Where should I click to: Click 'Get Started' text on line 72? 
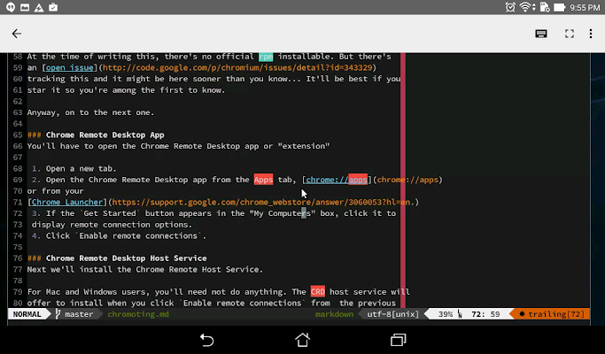coord(110,213)
